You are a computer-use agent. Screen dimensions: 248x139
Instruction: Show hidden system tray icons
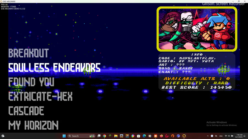coord(208,136)
